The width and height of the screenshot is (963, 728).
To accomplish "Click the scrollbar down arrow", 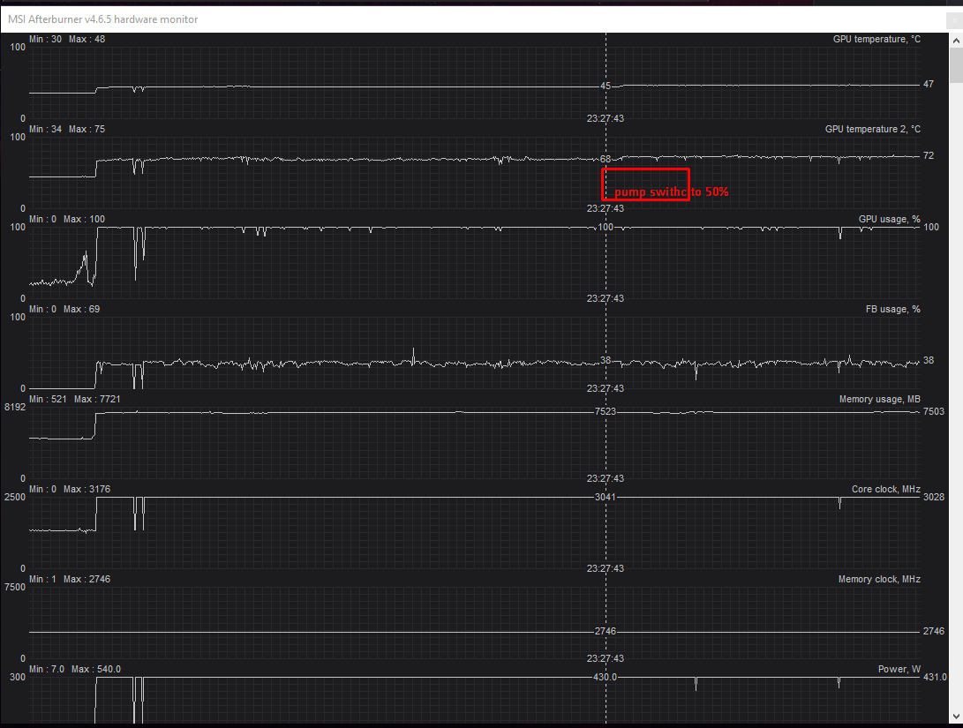I will tap(956, 717).
